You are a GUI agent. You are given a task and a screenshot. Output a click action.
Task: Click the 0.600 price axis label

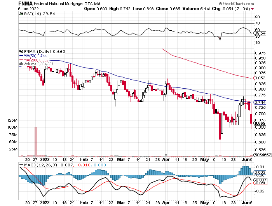tap(260, 142)
